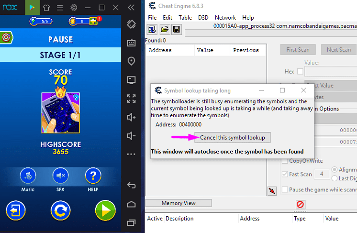Image resolution: width=357 pixels, height=233 pixels.
Task: Open the Edit menu
Action: pyautogui.click(x=167, y=18)
